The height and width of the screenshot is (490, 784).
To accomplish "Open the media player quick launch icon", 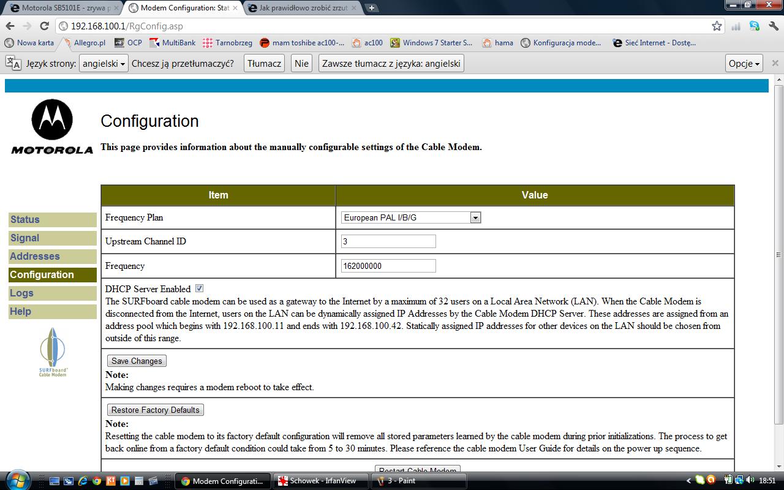I will tap(125, 481).
